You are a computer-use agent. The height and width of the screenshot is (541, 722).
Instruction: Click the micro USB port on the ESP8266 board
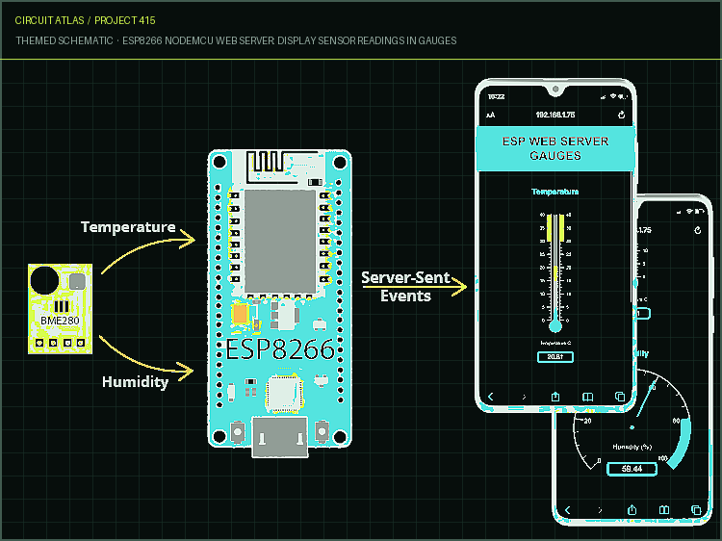click(x=280, y=436)
